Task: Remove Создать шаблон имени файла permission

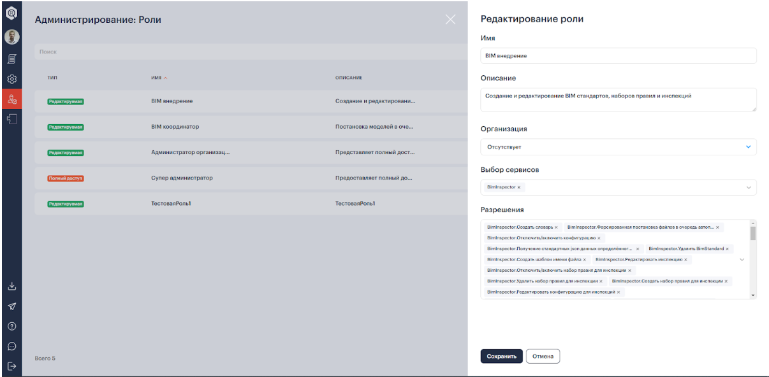Action: click(x=585, y=260)
